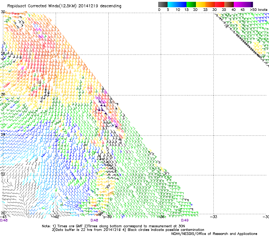This screenshot has width=269, height=236.
Task: Click note 'Data buffer is 22 hrs from 20141219'
Action: (x=88, y=230)
